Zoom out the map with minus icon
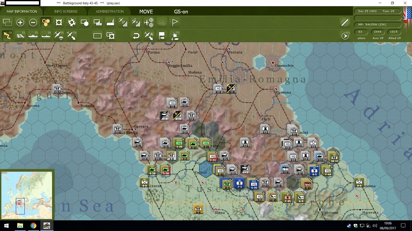412x231 pixels. pyautogui.click(x=33, y=22)
